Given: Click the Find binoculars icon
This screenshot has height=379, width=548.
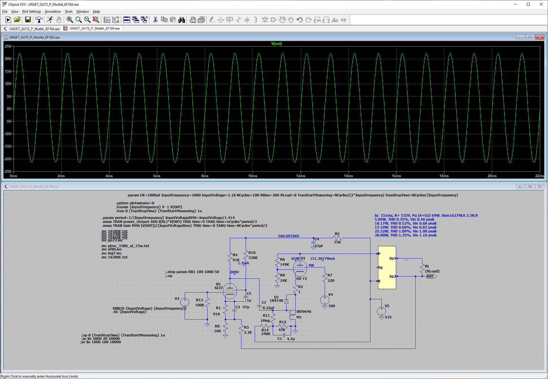Looking at the screenshot, I should [x=182, y=20].
